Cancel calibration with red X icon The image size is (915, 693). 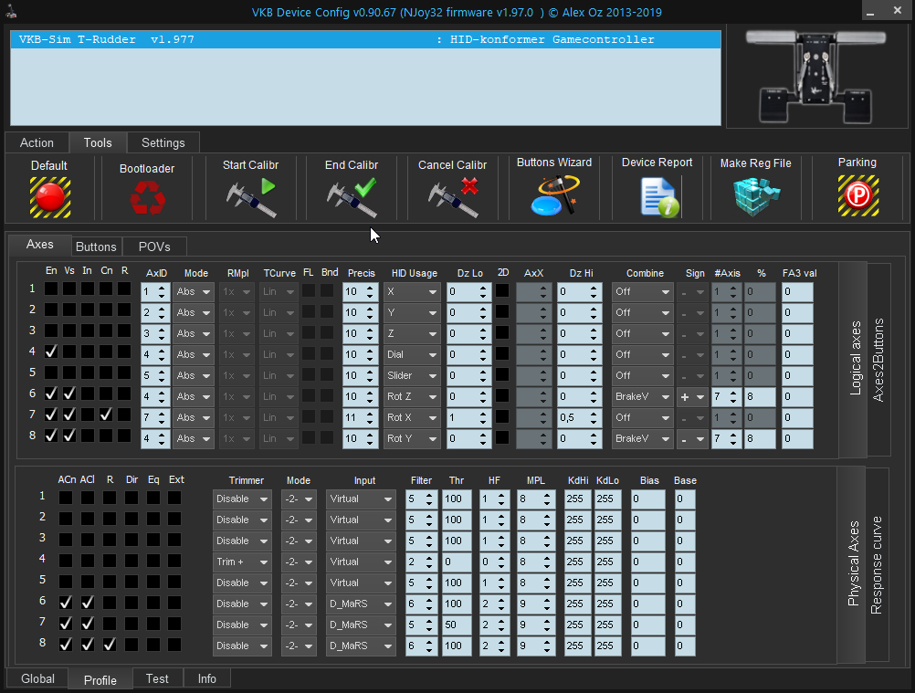click(454, 198)
